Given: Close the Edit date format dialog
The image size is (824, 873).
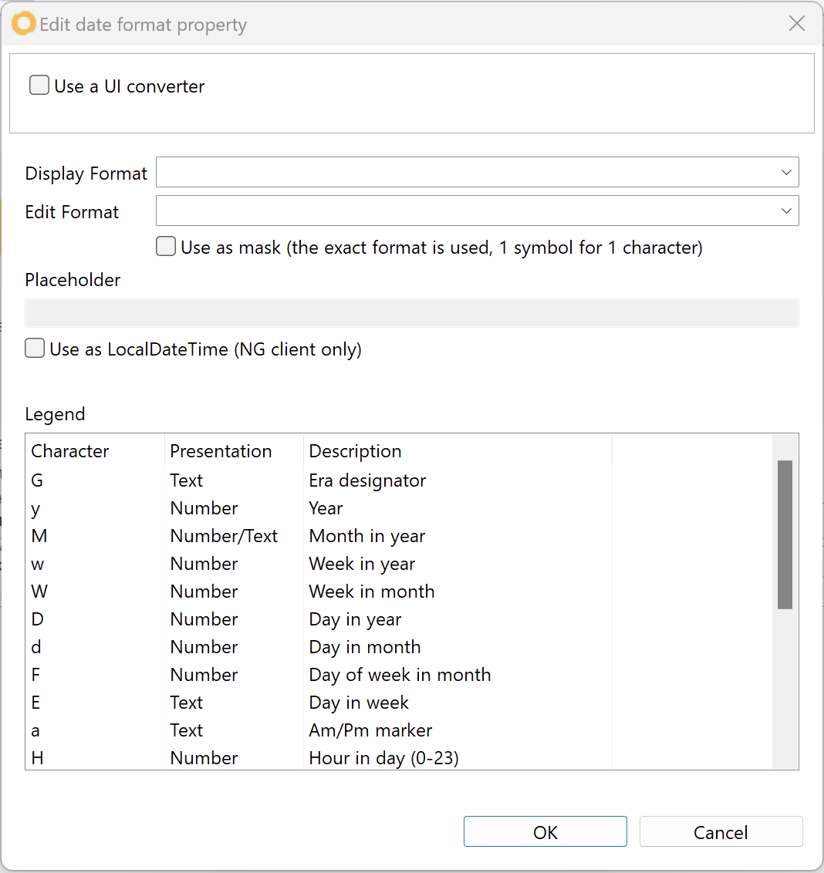Looking at the screenshot, I should click(x=797, y=24).
